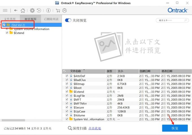Sort by the 类型 column header
Screen dimensions: 192x135
109,71
